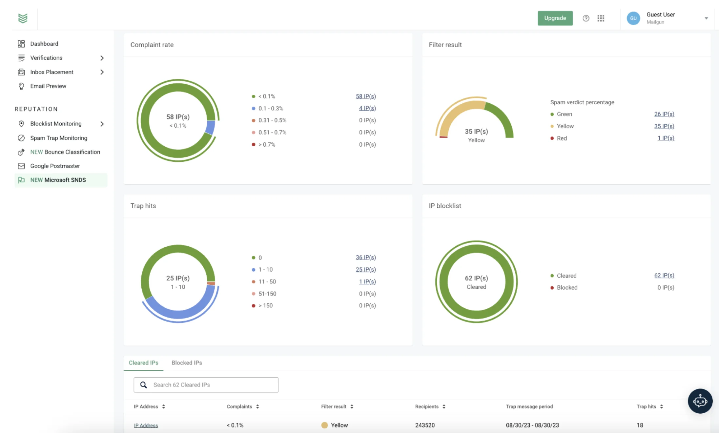
Task: Click the Search 62 Cleared IPs field
Action: coord(206,385)
